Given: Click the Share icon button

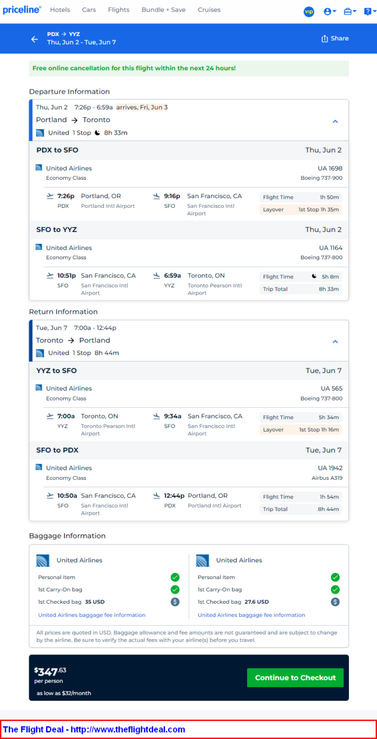Looking at the screenshot, I should pyautogui.click(x=335, y=38).
